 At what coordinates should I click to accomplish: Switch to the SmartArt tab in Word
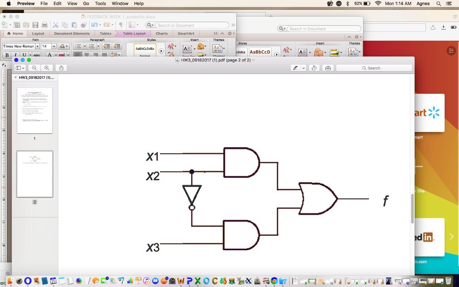[x=186, y=33]
